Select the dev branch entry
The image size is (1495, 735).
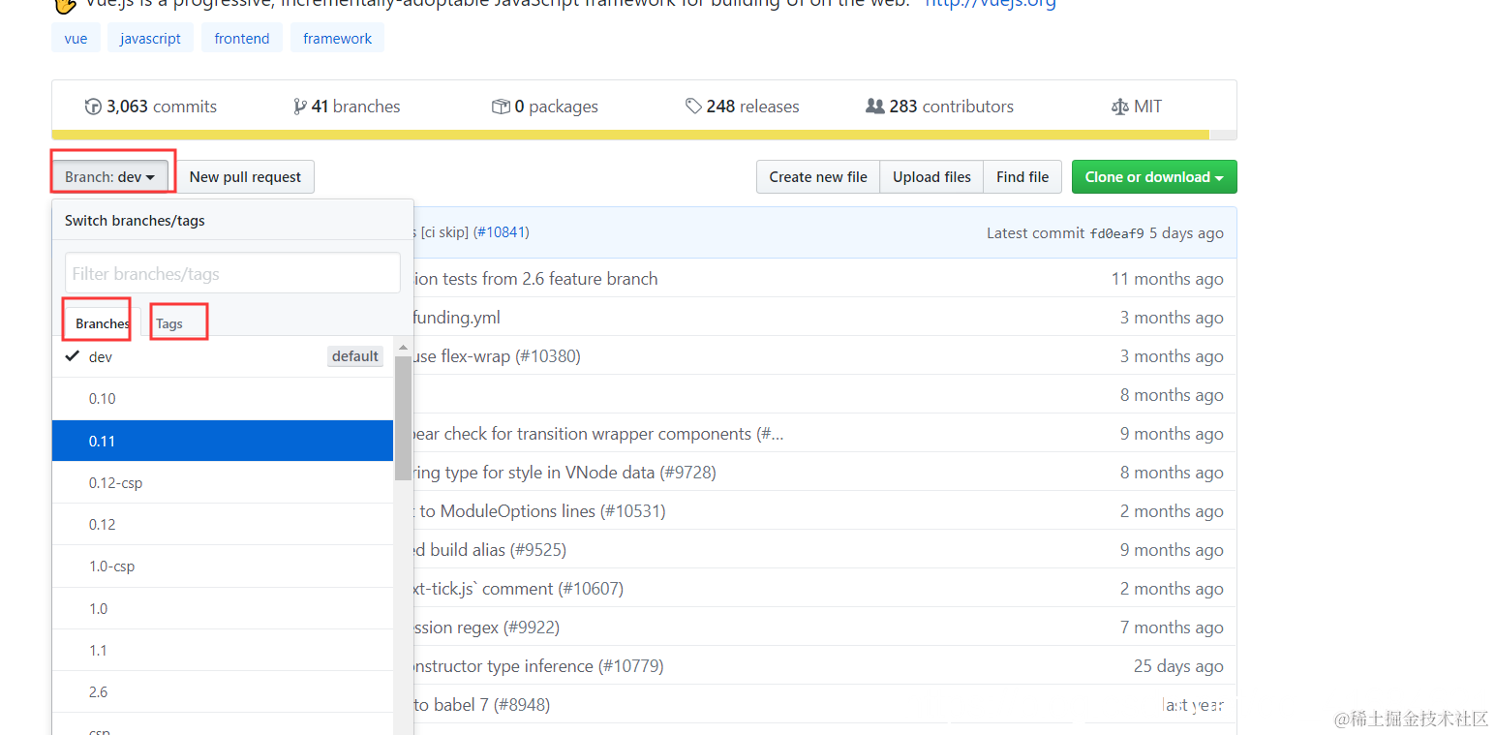(x=223, y=356)
